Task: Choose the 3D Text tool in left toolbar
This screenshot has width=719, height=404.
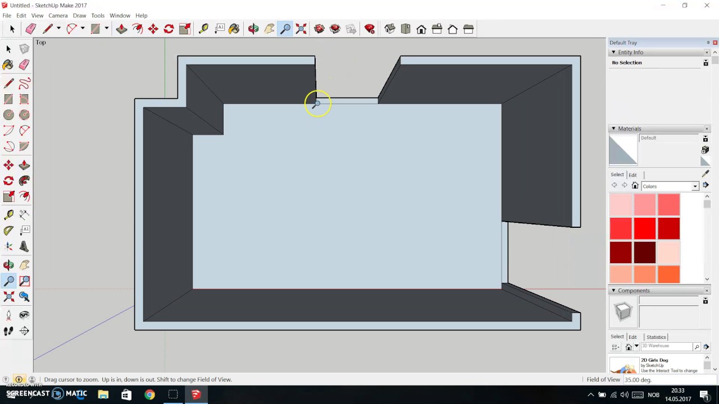Action: pyautogui.click(x=24, y=246)
